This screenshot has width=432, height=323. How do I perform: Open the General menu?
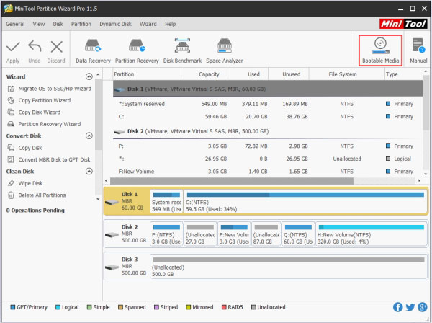click(x=15, y=24)
